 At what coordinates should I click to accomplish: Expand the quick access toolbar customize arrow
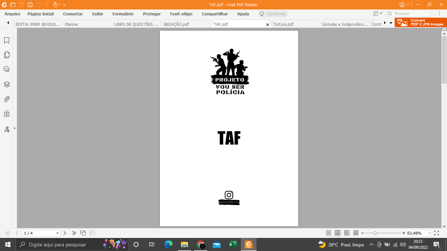click(x=65, y=5)
